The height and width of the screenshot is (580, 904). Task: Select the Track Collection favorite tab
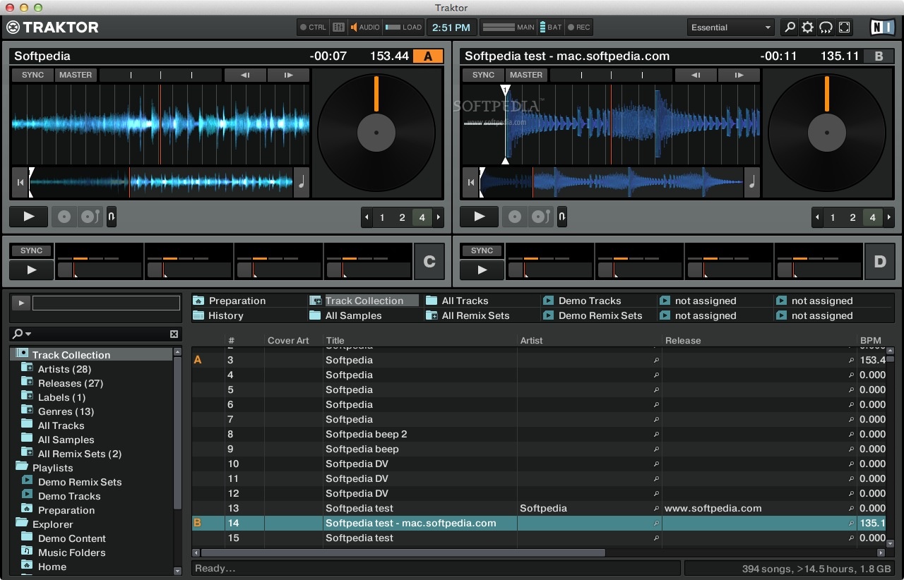364,301
